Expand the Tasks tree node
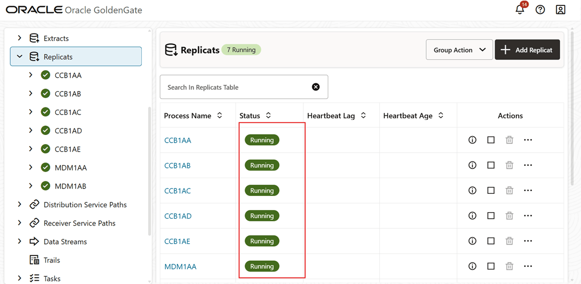The image size is (581, 284). (19, 278)
